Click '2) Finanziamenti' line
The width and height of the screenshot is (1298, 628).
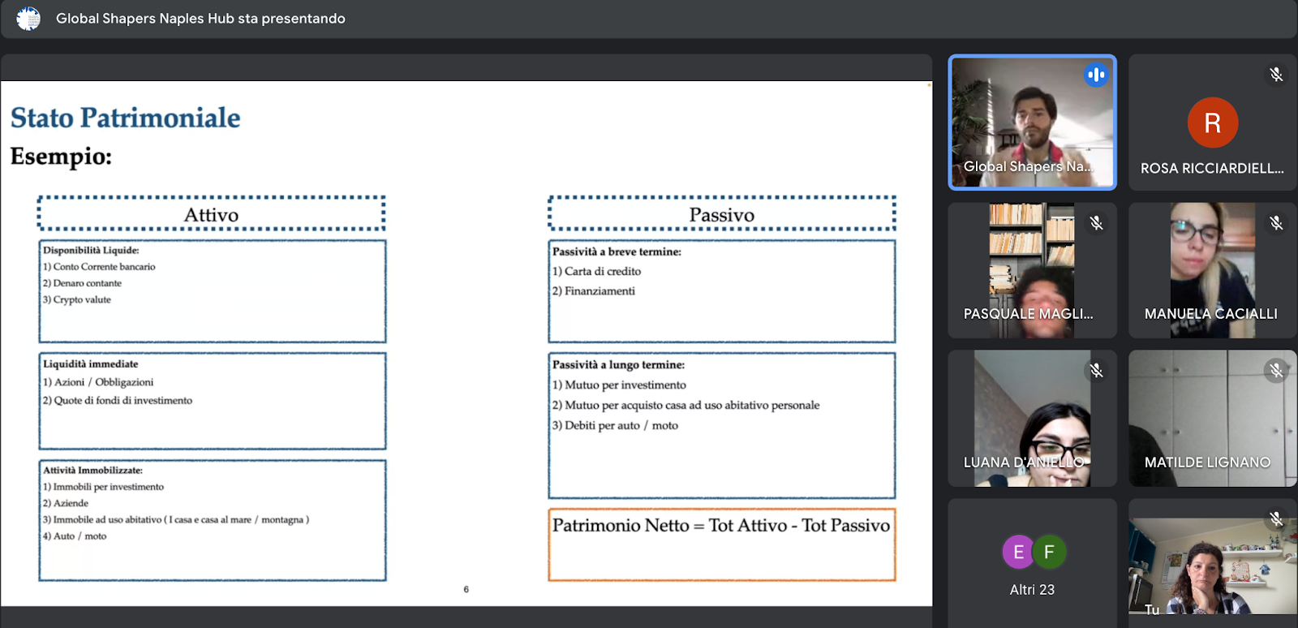tap(594, 290)
